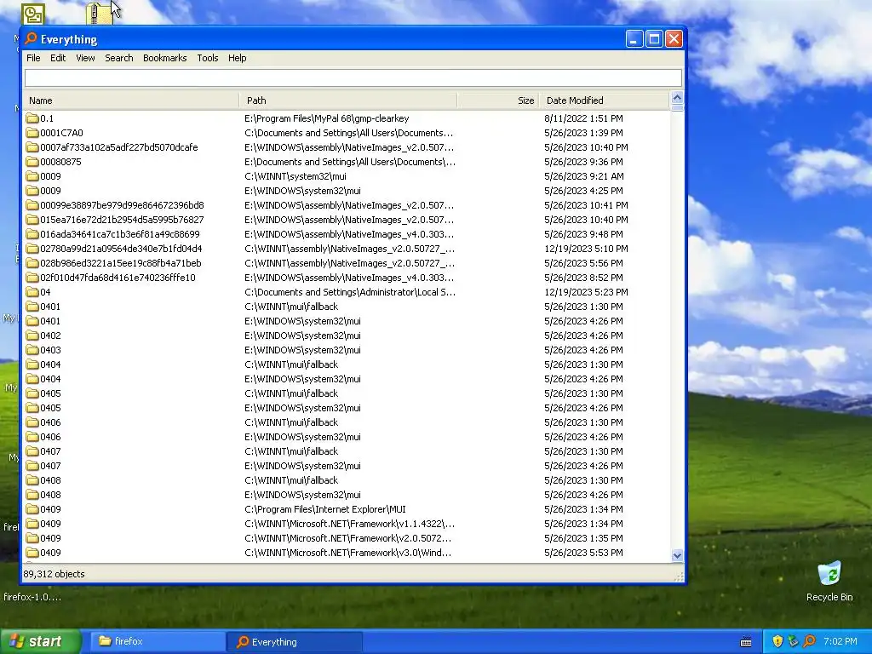The width and height of the screenshot is (872, 654).
Task: Click the Start button
Action: tap(40, 641)
